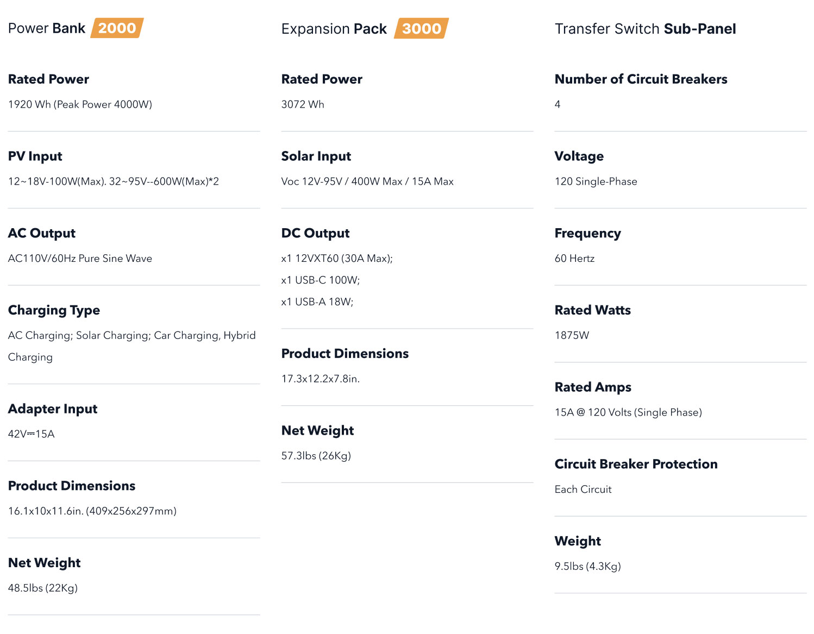Viewport: 814px width, 634px height.
Task: Click the Transfer Switch Sub-Panel title
Action: tap(645, 29)
